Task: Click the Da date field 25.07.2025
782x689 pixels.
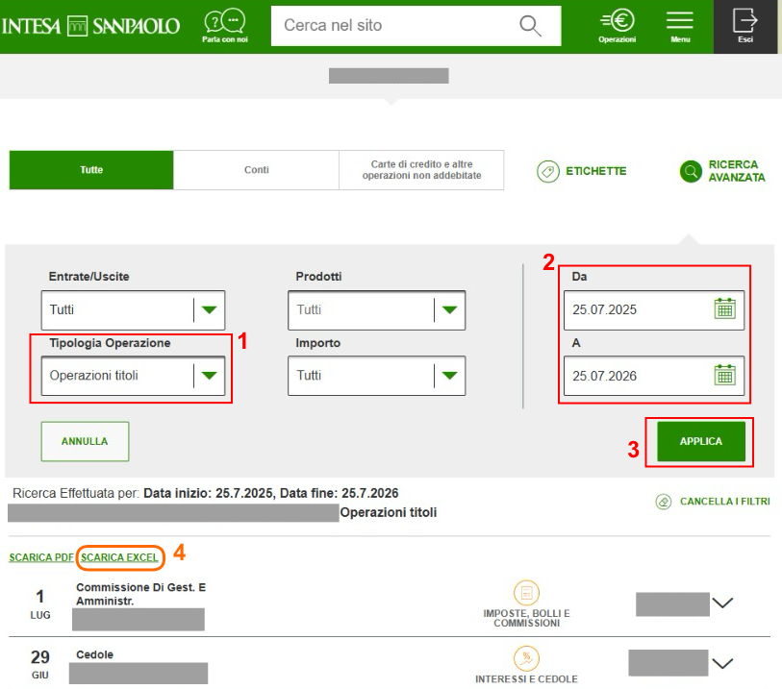Action: click(x=654, y=310)
